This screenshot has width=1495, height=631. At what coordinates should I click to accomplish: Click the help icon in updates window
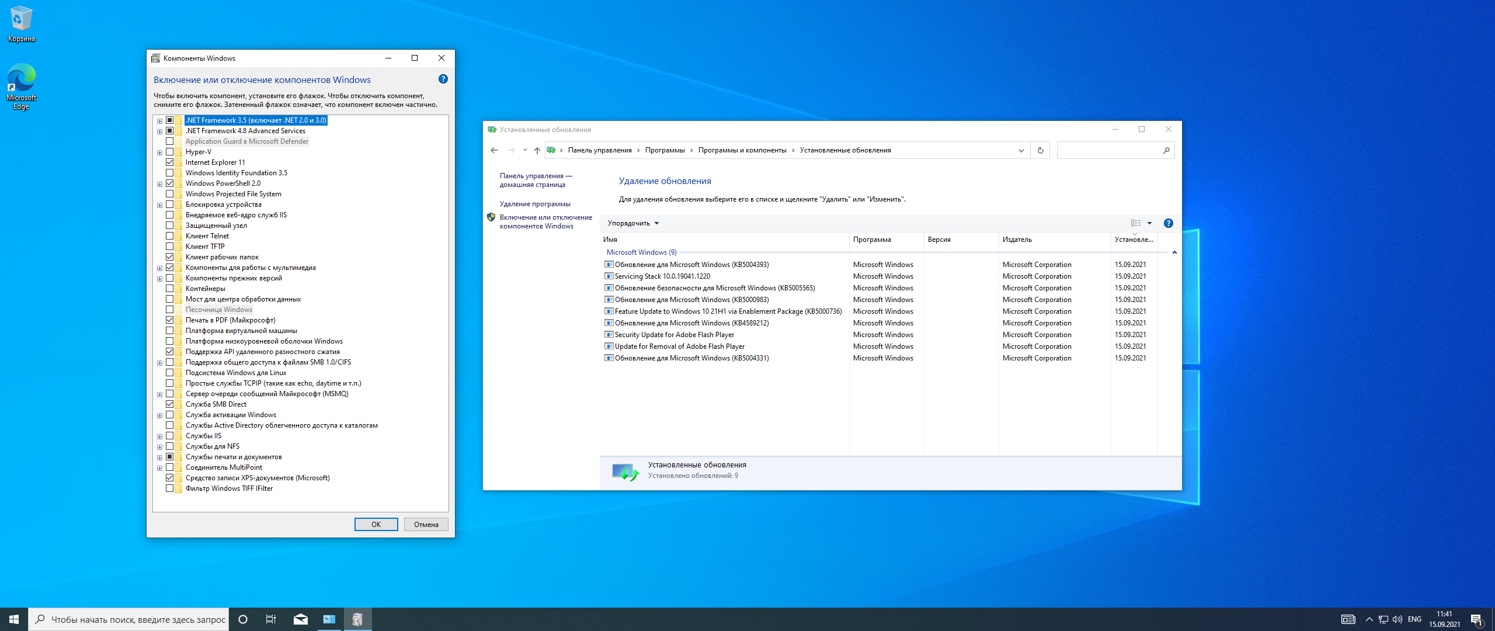(1169, 223)
